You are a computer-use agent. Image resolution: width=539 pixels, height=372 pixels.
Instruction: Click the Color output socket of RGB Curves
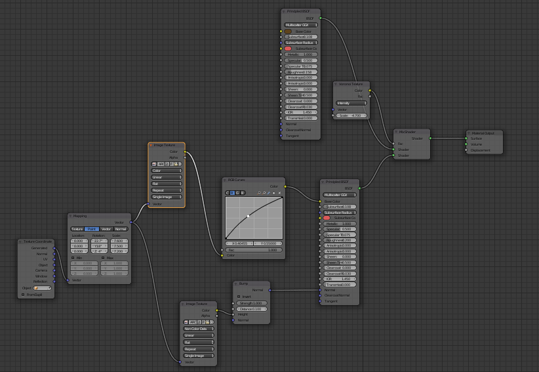click(285, 186)
